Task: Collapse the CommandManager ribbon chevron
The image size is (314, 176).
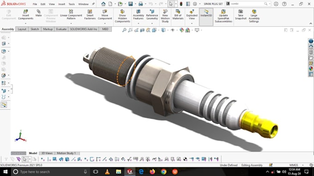Action: pos(311,24)
